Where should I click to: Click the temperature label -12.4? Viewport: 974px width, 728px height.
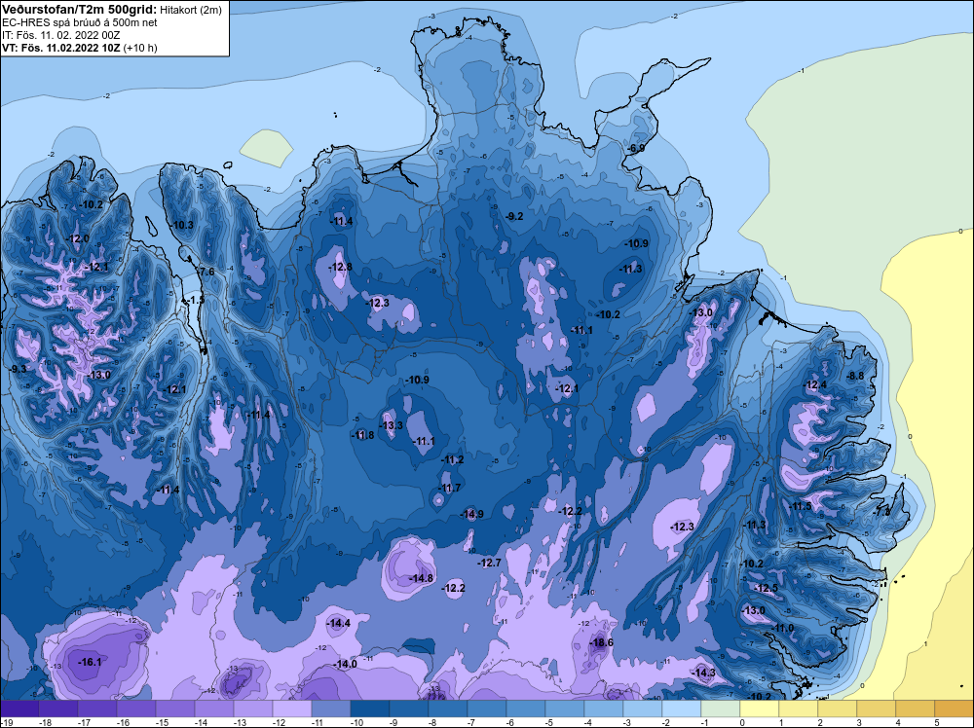point(815,384)
